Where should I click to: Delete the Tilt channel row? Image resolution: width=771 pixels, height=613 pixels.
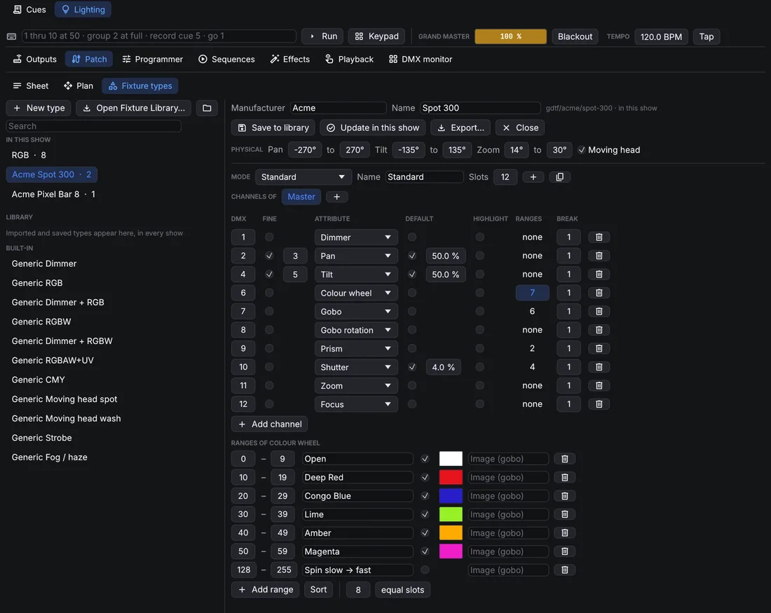click(x=599, y=275)
